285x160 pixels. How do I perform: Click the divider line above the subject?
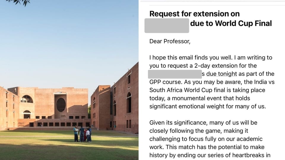click(x=217, y=5)
